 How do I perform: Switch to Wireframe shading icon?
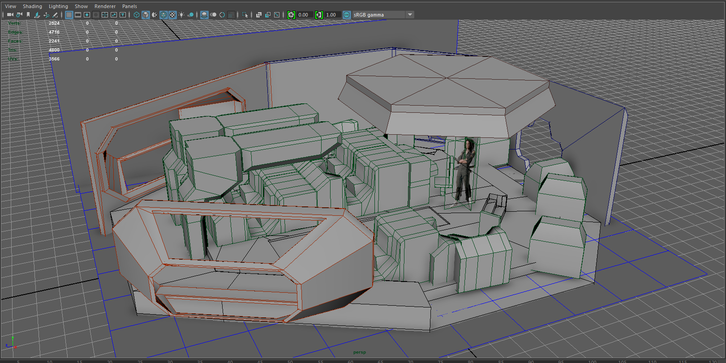pos(137,15)
